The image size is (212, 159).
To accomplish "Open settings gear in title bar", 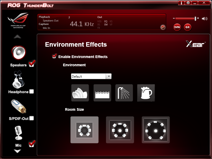I will pos(188,3).
